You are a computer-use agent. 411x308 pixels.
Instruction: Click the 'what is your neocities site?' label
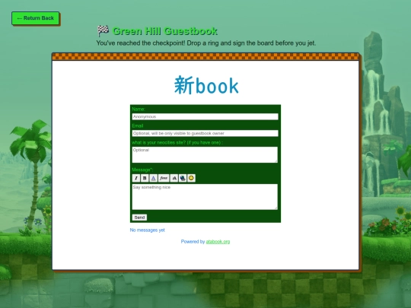[x=177, y=142]
